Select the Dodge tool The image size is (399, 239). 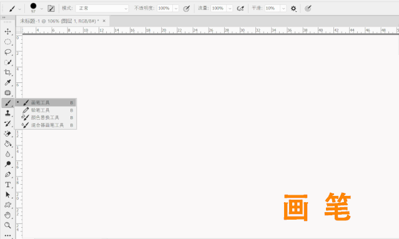pyautogui.click(x=7, y=164)
